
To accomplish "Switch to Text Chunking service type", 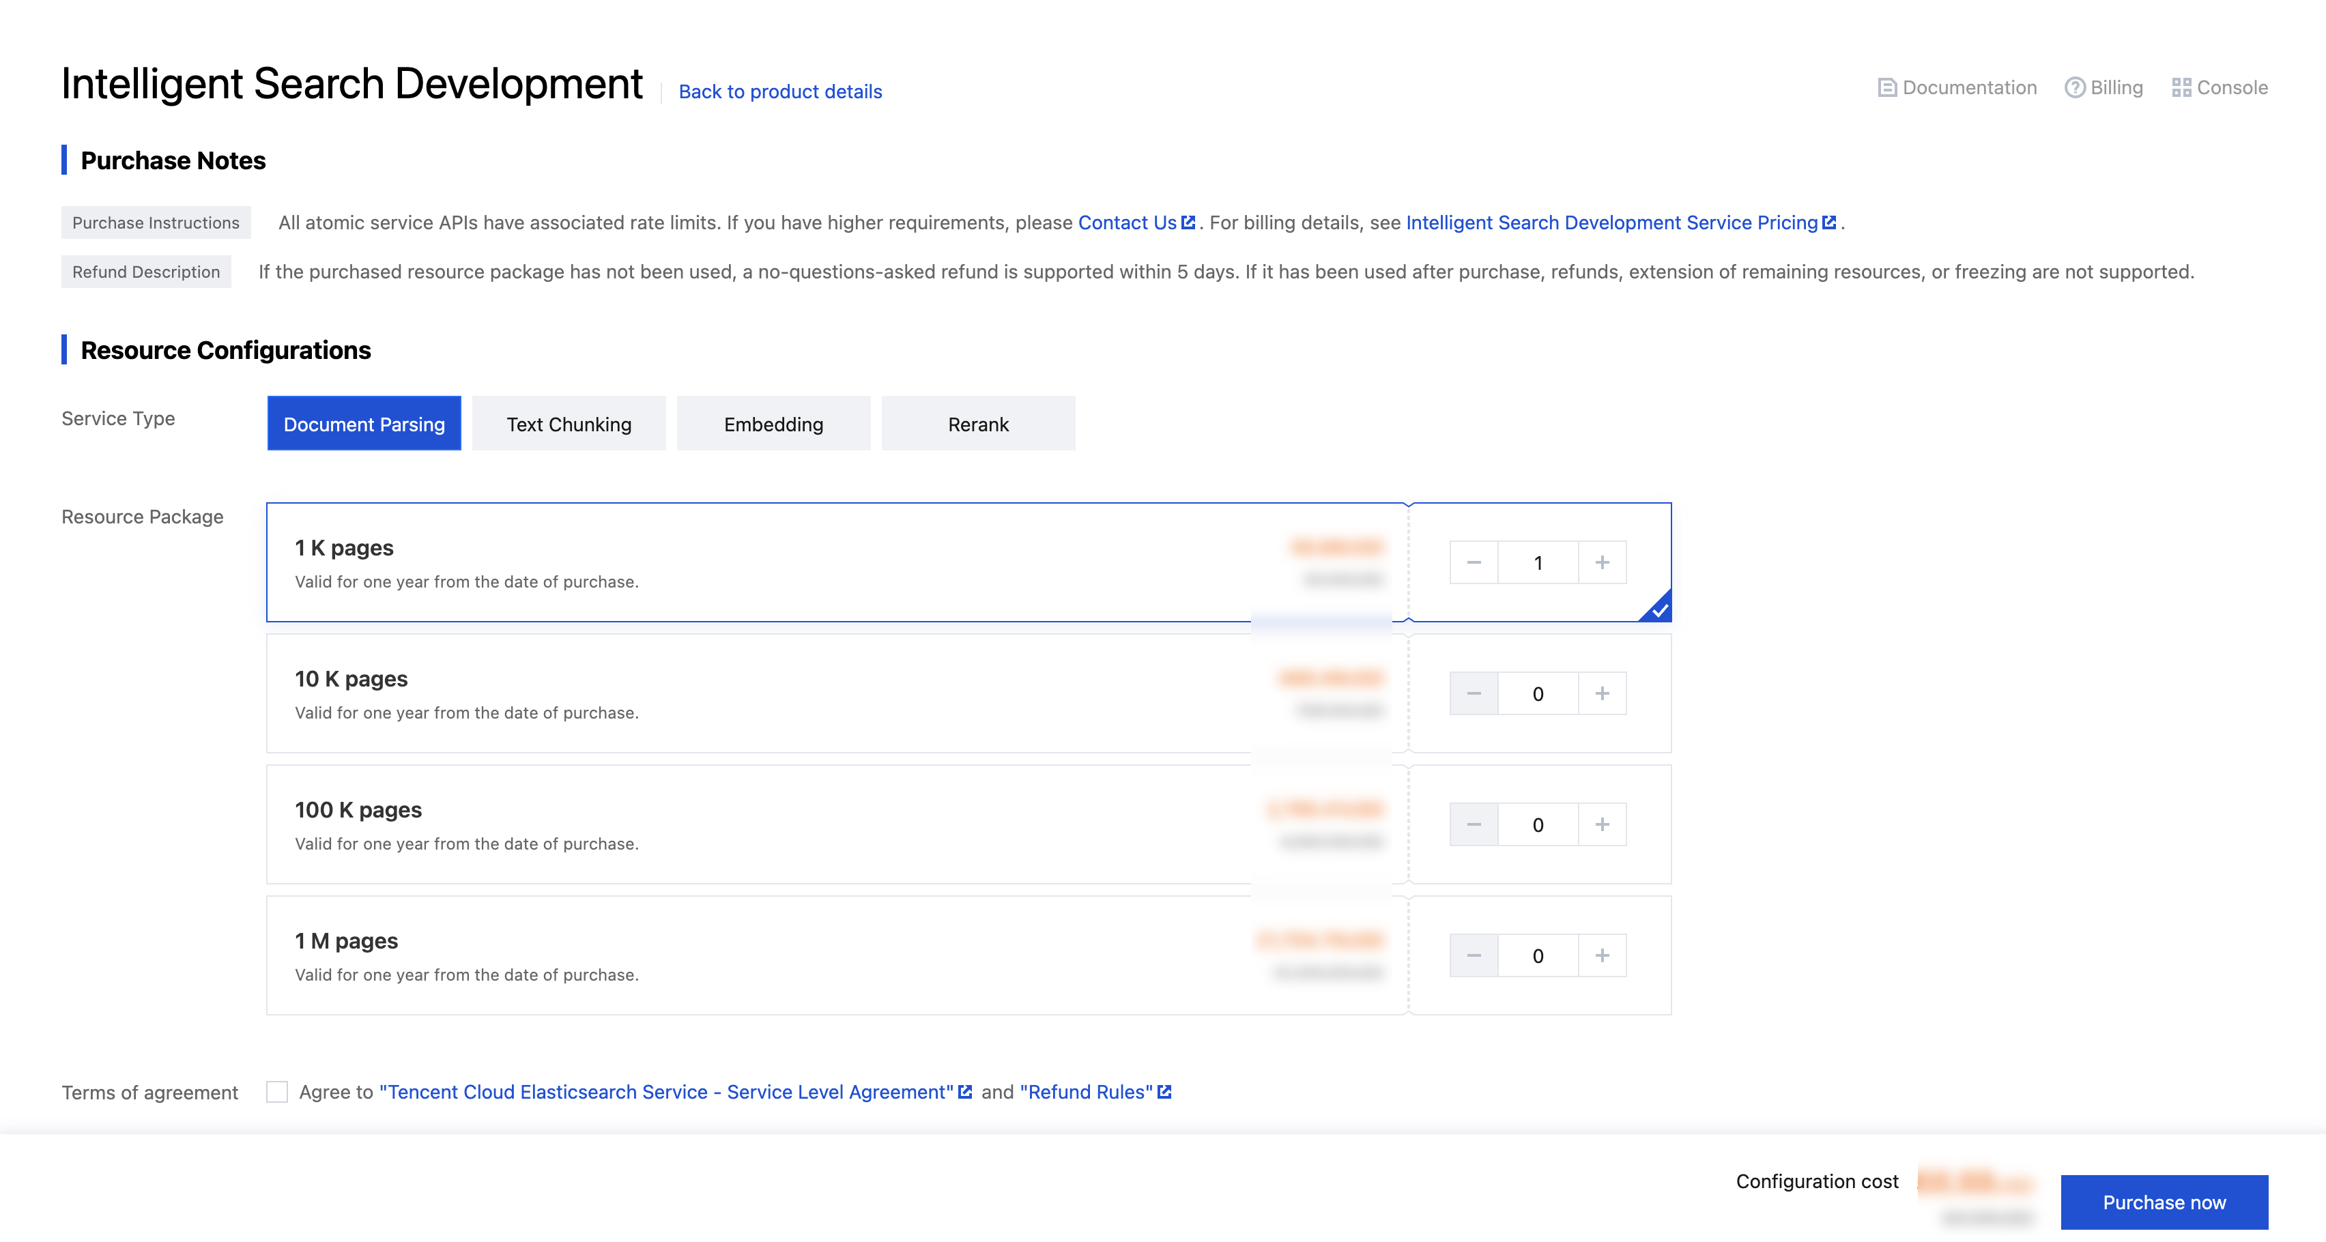I will click(569, 423).
